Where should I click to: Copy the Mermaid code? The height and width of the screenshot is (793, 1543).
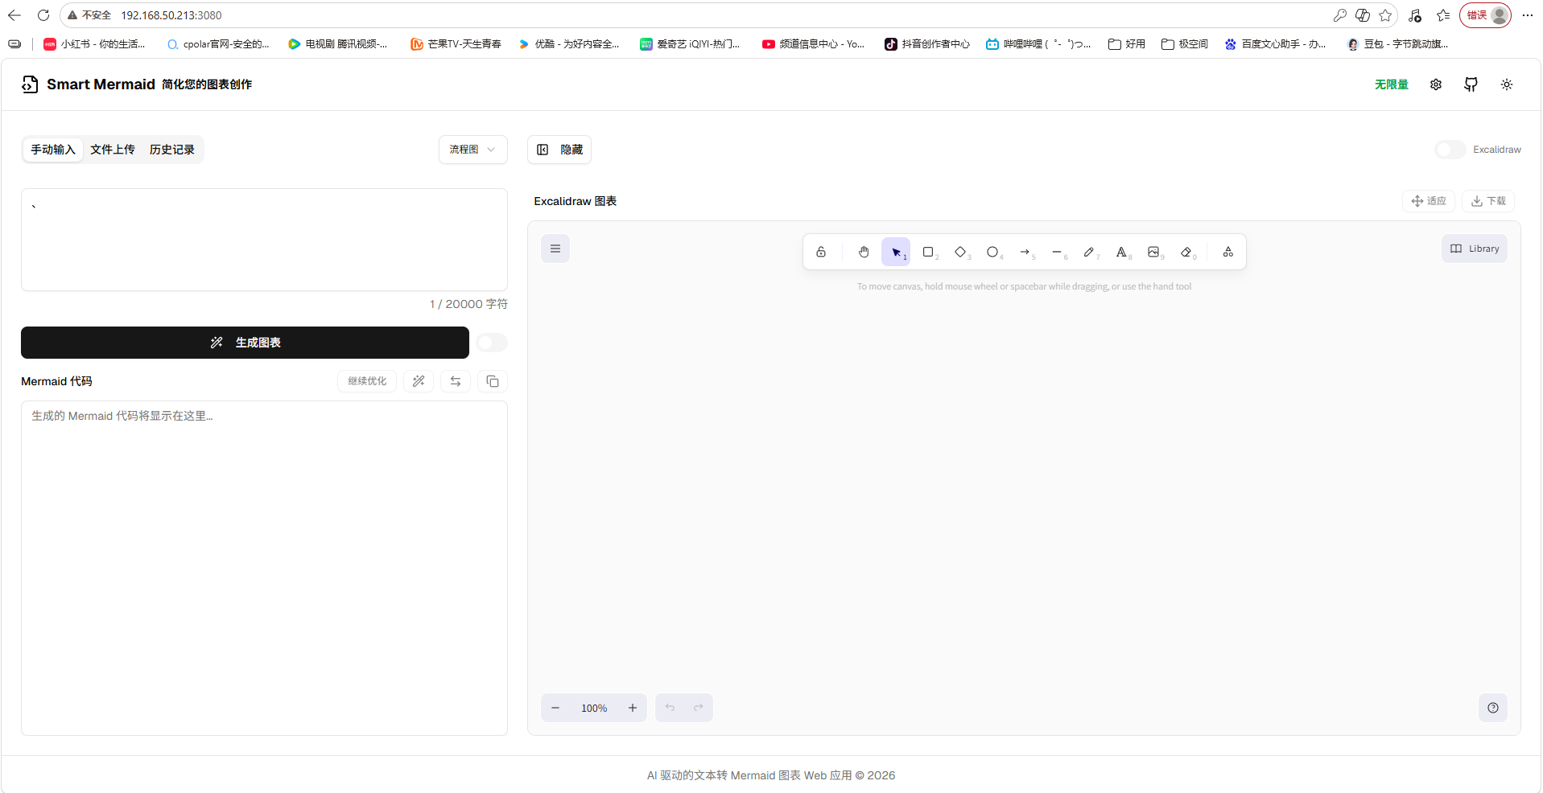[493, 381]
